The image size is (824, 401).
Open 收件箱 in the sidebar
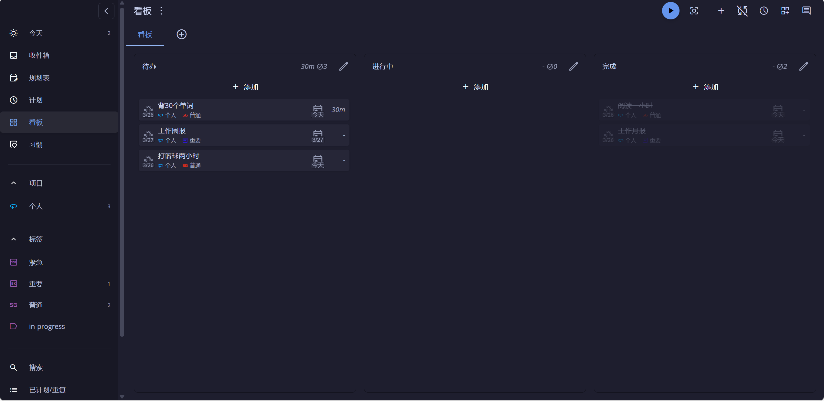pyautogui.click(x=39, y=55)
